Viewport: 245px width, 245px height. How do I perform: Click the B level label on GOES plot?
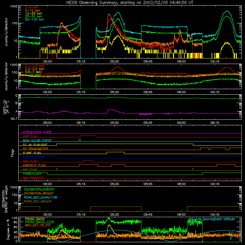[17, 103]
